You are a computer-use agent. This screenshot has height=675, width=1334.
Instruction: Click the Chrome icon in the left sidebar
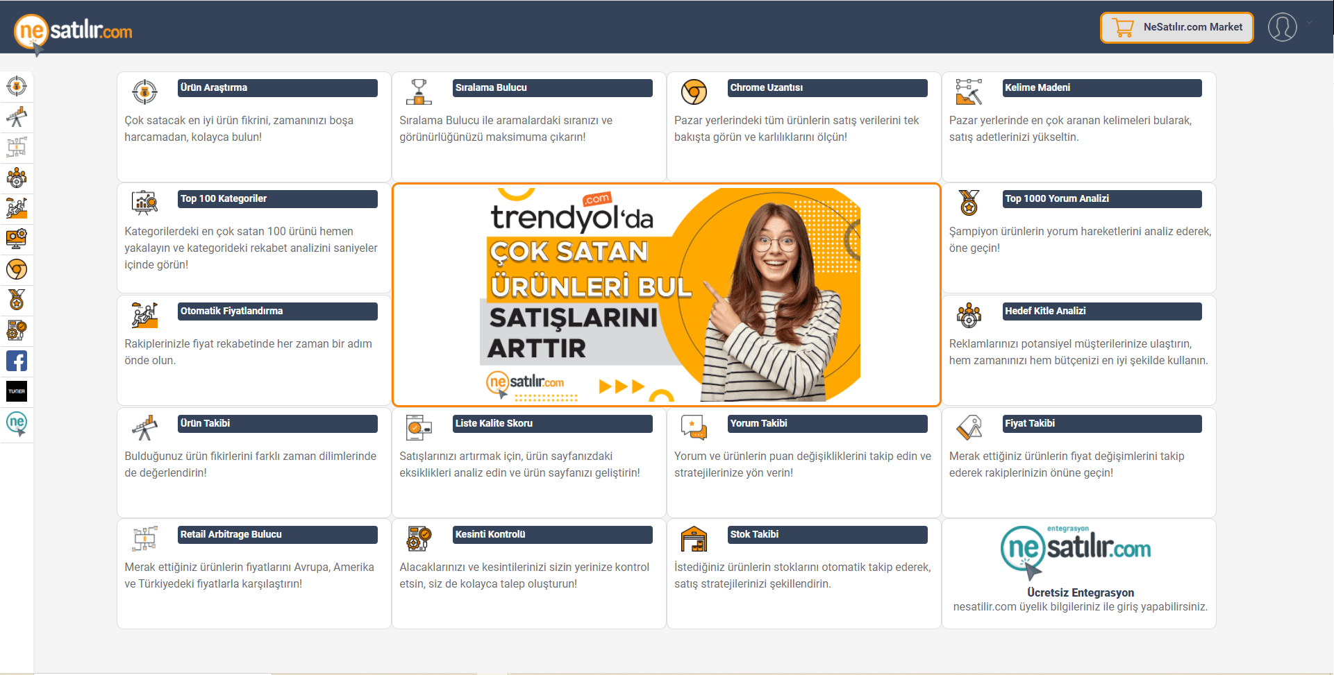pyautogui.click(x=17, y=269)
